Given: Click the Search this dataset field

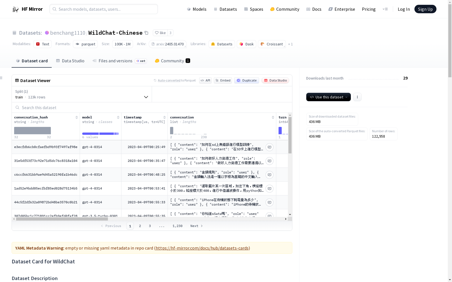Looking at the screenshot, I should coord(152,108).
